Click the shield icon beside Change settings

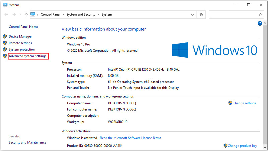pyautogui.click(x=230, y=103)
